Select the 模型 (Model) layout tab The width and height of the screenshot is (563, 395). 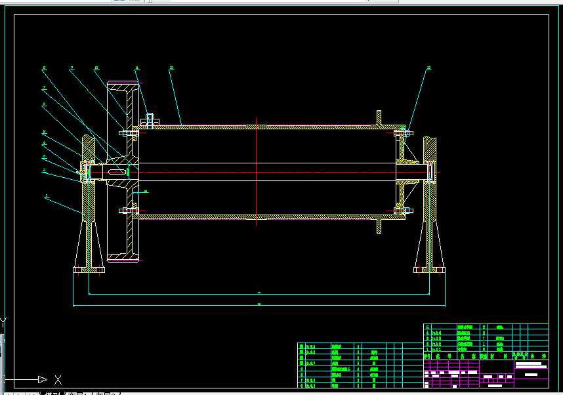(x=52, y=393)
